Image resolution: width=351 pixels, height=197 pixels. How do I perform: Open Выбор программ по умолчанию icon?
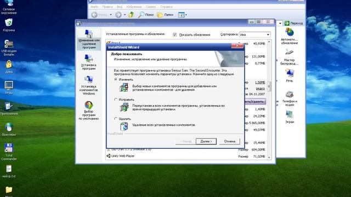click(x=89, y=111)
